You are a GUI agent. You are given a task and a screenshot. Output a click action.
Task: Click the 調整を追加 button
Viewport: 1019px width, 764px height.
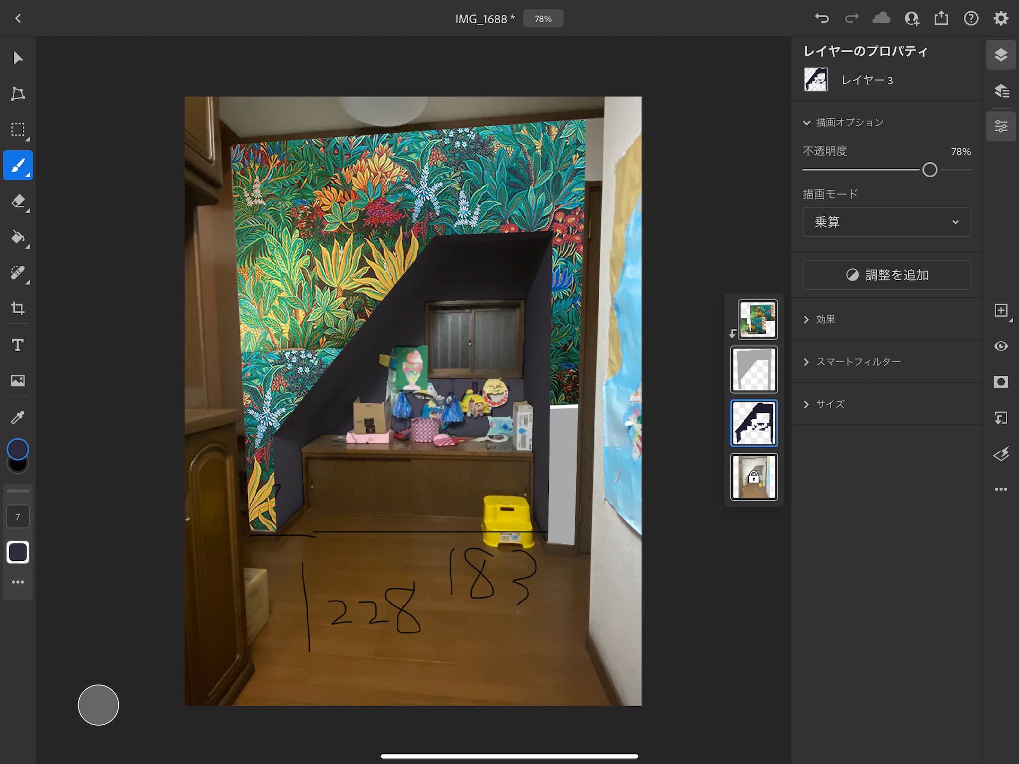(886, 275)
